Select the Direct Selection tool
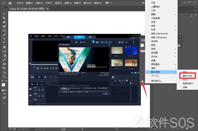 (4, 18)
